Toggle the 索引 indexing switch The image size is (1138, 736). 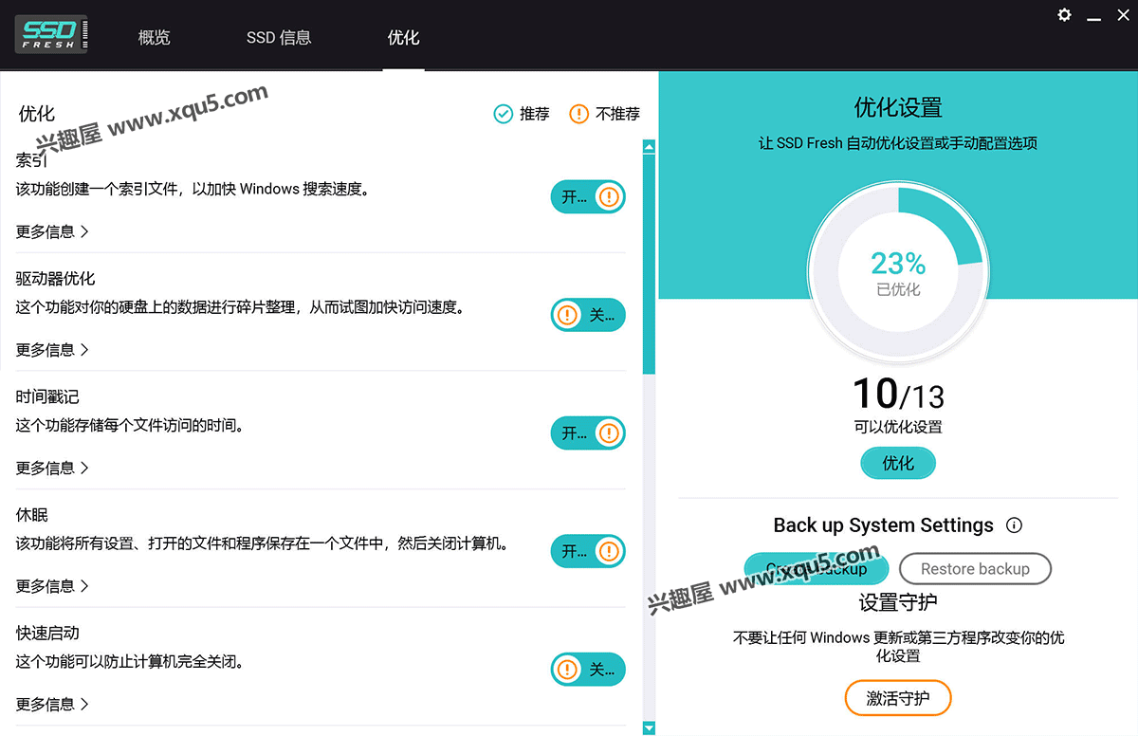[x=588, y=197]
